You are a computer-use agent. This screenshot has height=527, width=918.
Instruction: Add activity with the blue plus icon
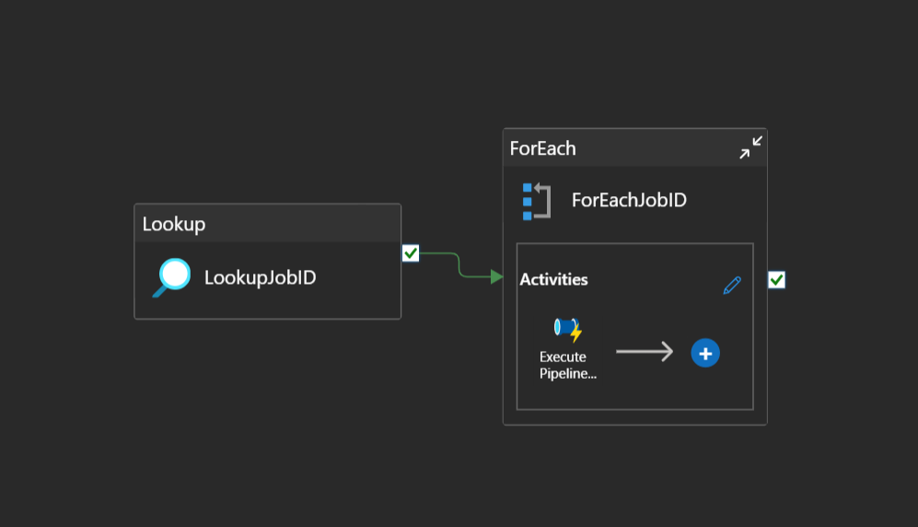pos(705,353)
